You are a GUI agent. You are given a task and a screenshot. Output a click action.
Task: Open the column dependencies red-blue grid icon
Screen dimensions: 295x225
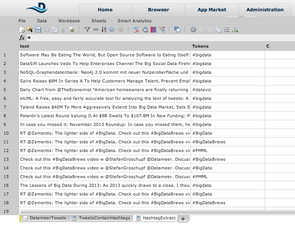point(153,29)
